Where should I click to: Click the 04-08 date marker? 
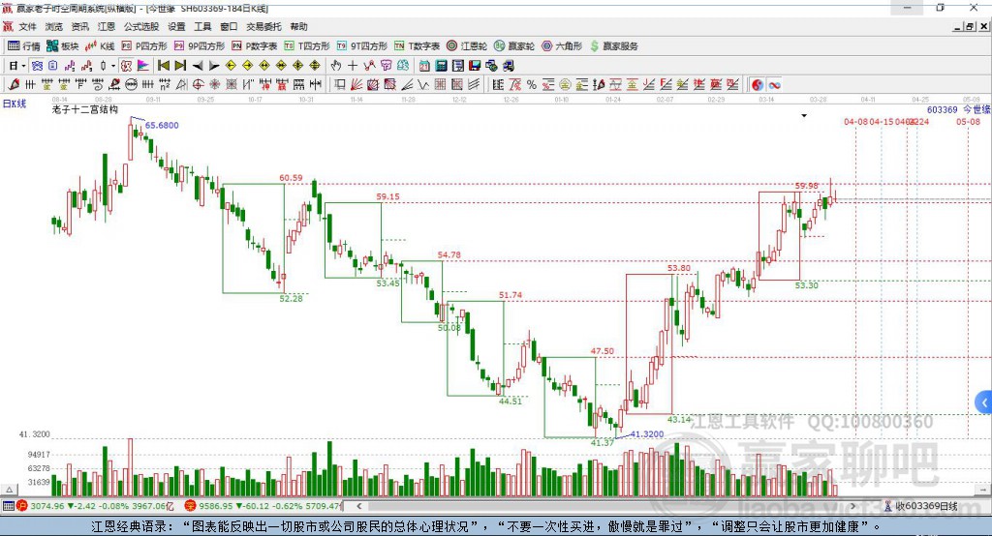coord(856,121)
